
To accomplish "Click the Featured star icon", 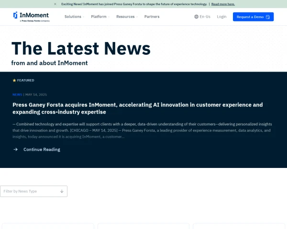I will coord(14,81).
